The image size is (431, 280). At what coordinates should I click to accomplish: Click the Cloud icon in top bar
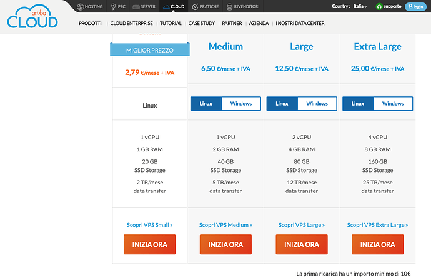166,7
